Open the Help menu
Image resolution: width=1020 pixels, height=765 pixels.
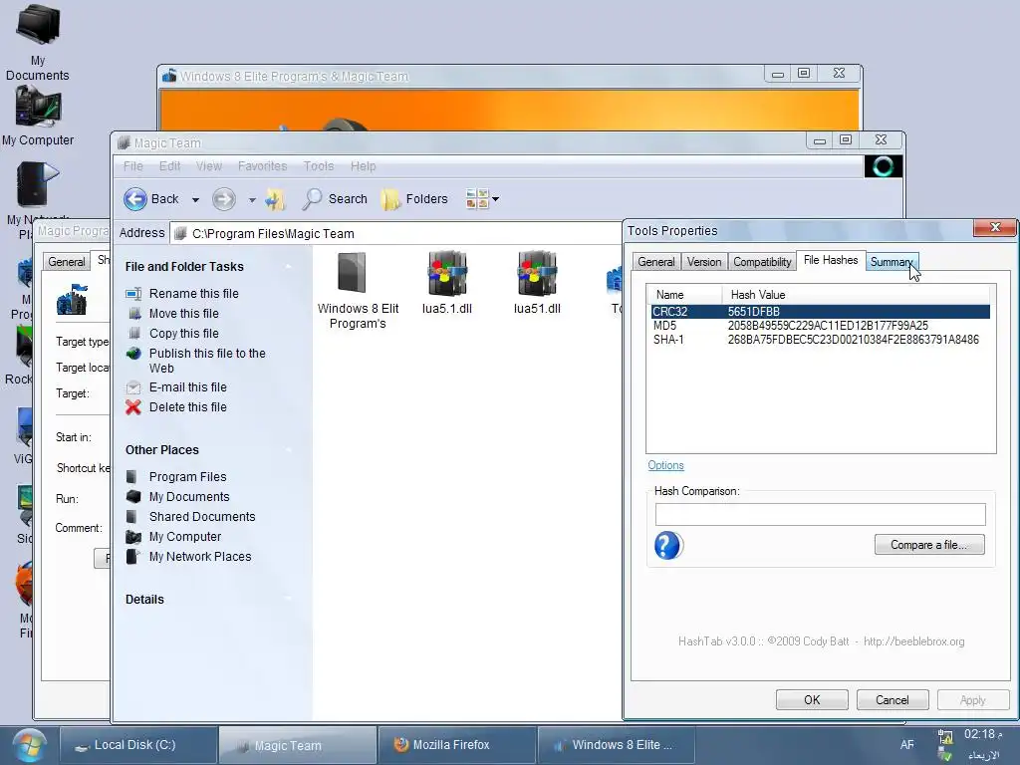click(363, 166)
